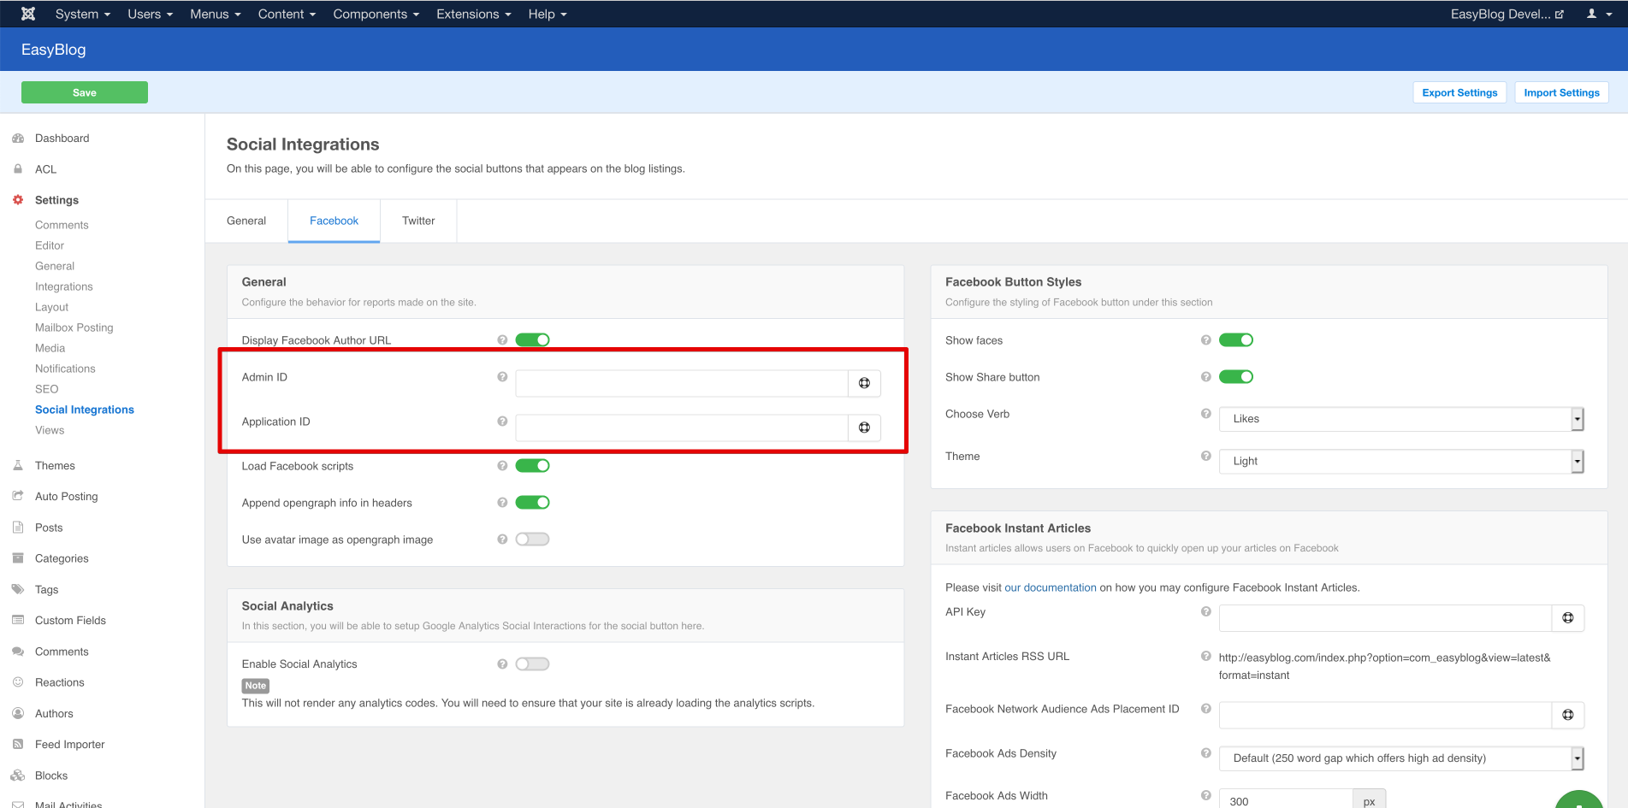Click the Joomla logo icon
The image size is (1628, 808).
tap(28, 14)
